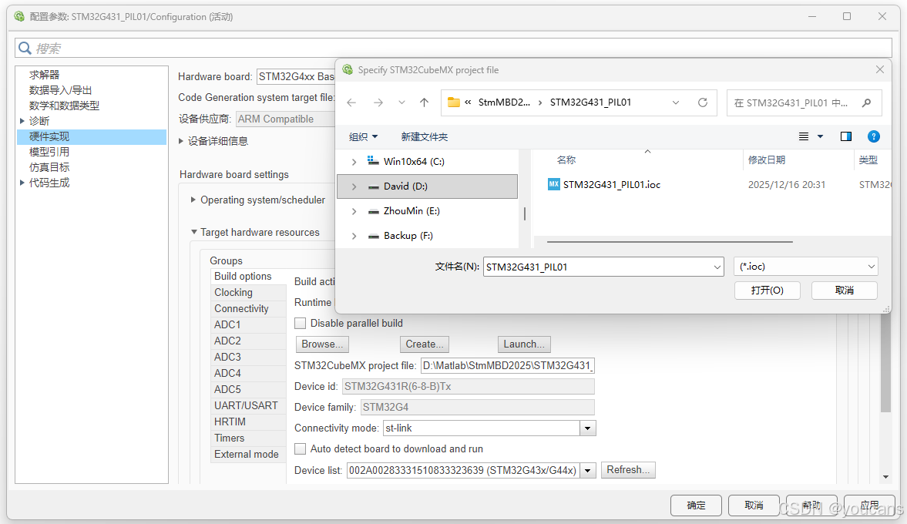Open the view options dropdown arrow

[820, 136]
